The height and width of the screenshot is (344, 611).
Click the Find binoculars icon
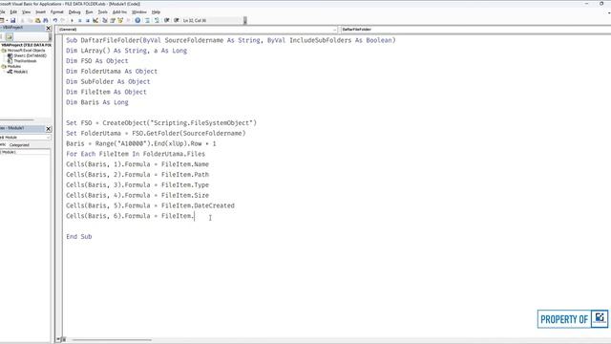click(46, 20)
